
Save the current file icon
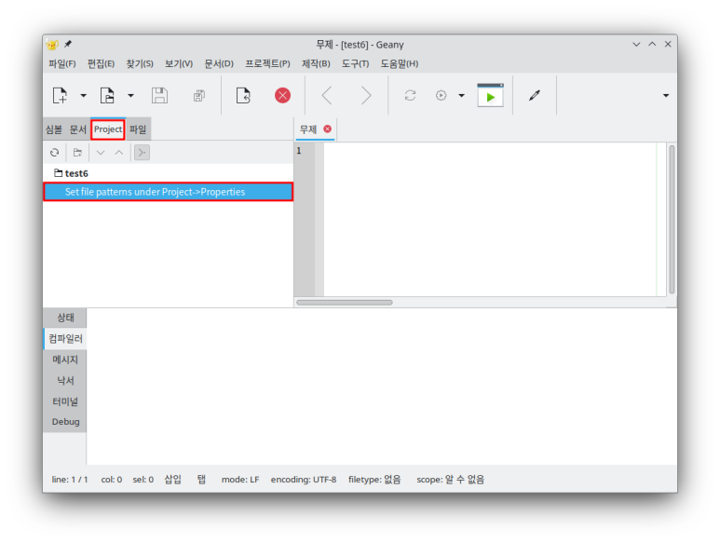[x=159, y=96]
